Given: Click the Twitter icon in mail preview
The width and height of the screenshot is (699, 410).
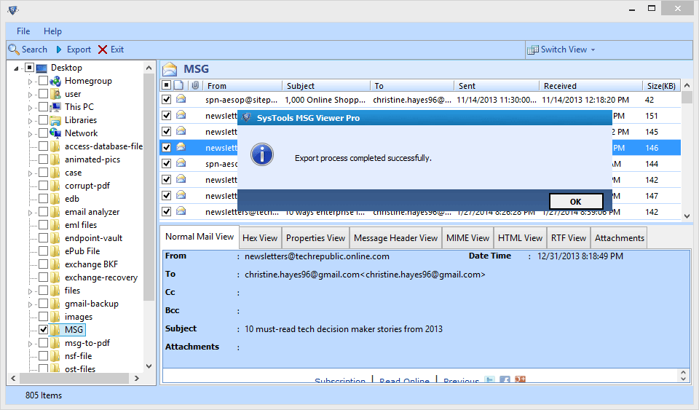Looking at the screenshot, I should pos(490,379).
